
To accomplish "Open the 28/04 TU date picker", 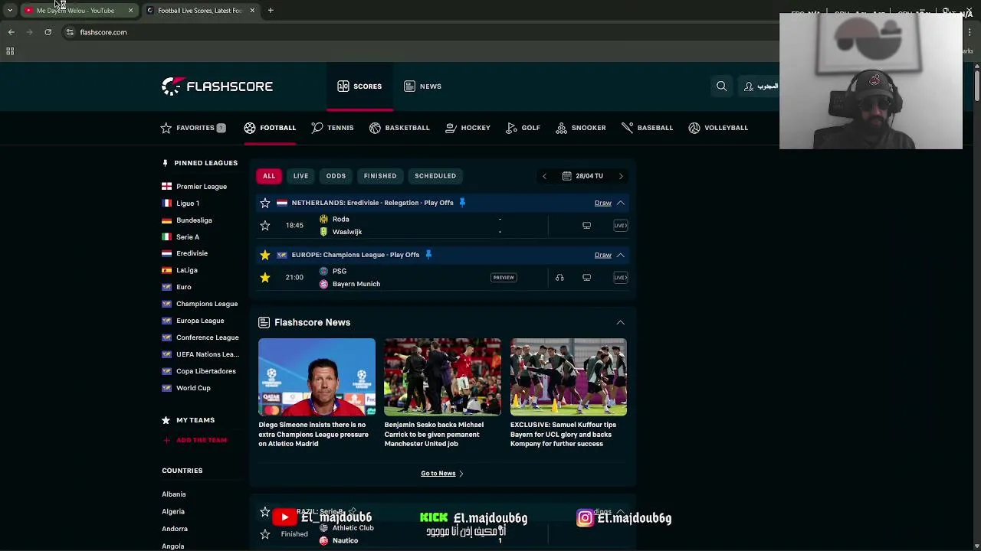I will [x=582, y=176].
